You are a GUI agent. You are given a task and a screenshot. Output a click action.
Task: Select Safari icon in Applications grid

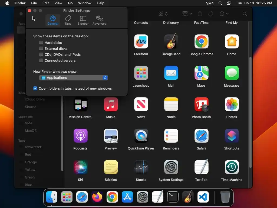(201, 136)
